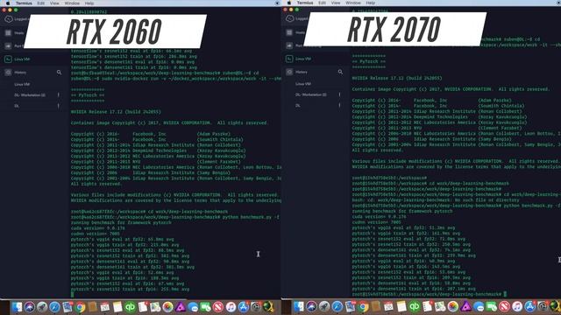The image size is (561, 315).
Task: Open Port Forwarding icon in right Termius sidebar
Action: tap(289, 45)
